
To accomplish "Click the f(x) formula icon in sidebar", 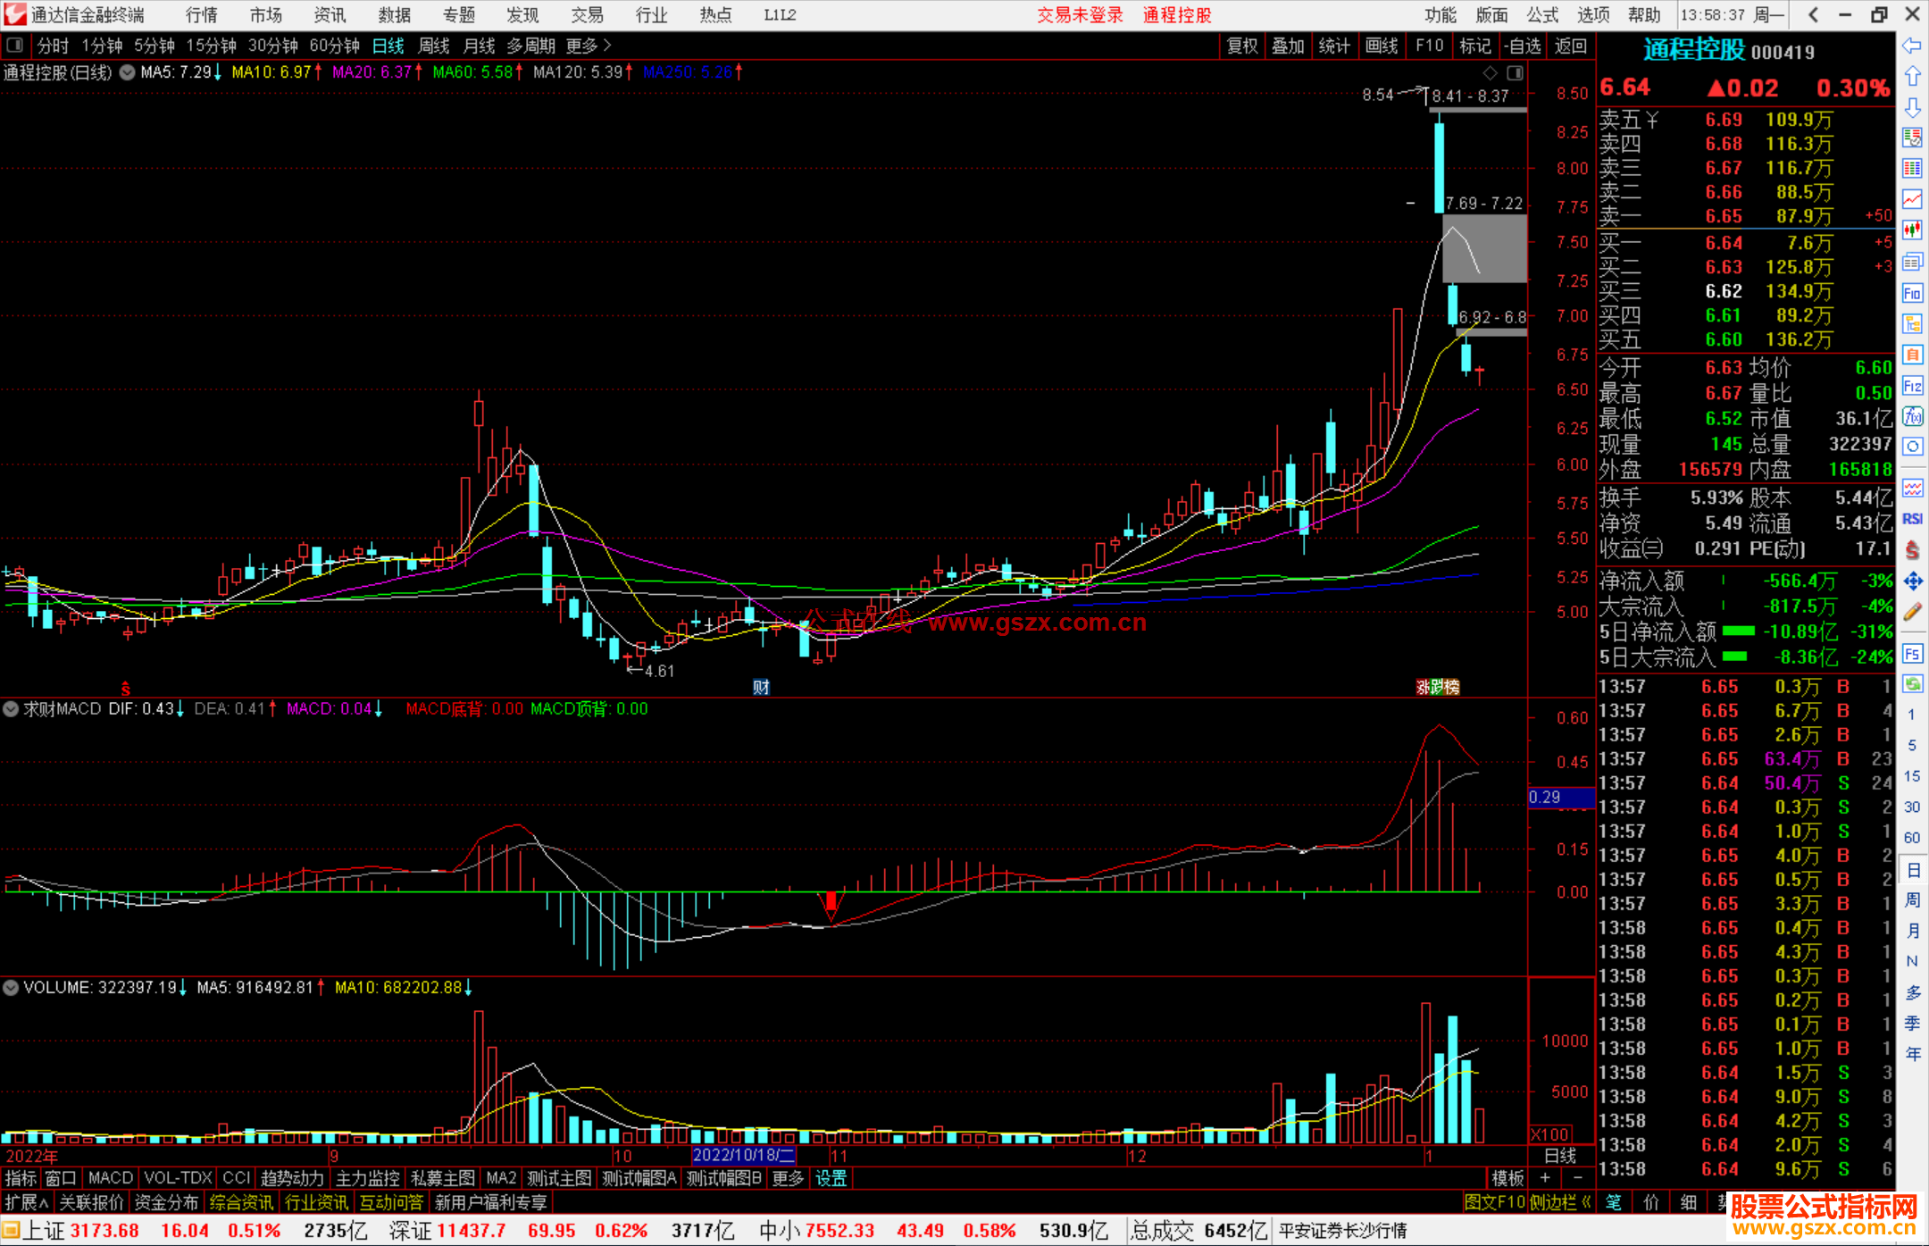I will [1912, 416].
